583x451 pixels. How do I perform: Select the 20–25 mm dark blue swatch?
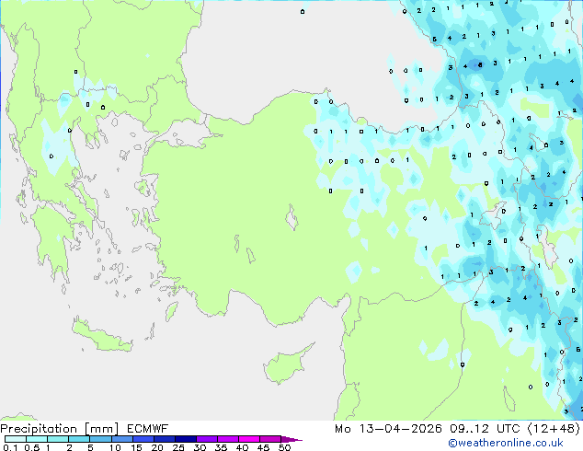[x=164, y=439]
